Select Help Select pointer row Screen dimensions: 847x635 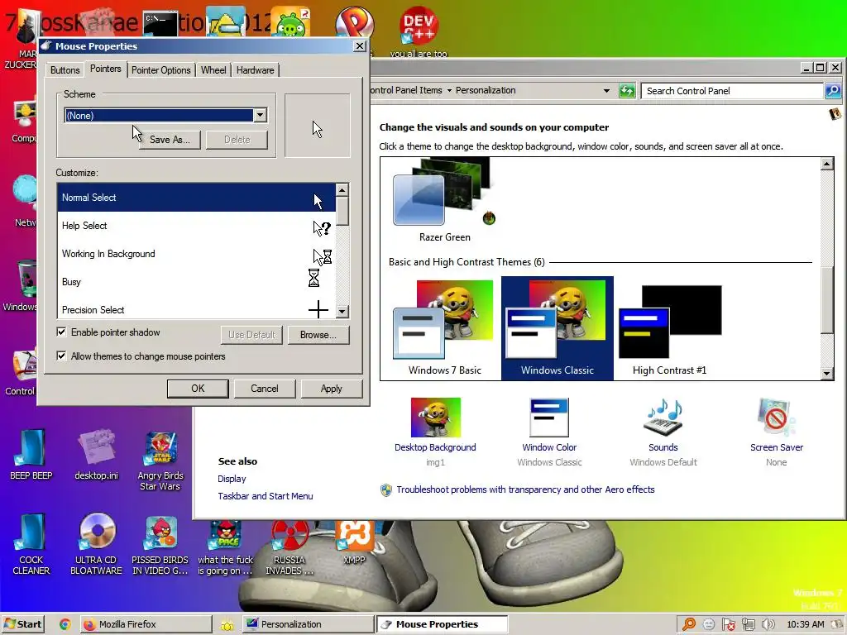[196, 226]
